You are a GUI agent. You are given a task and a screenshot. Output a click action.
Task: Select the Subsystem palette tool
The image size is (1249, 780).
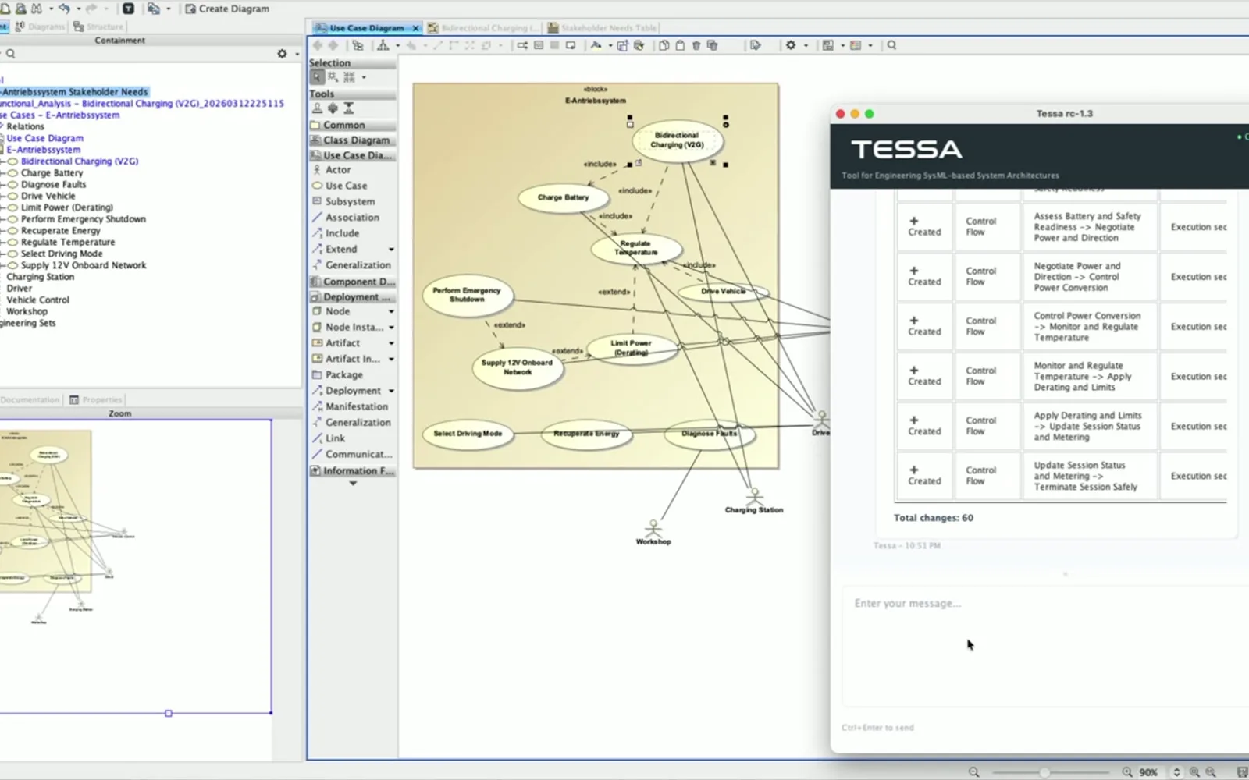349,201
